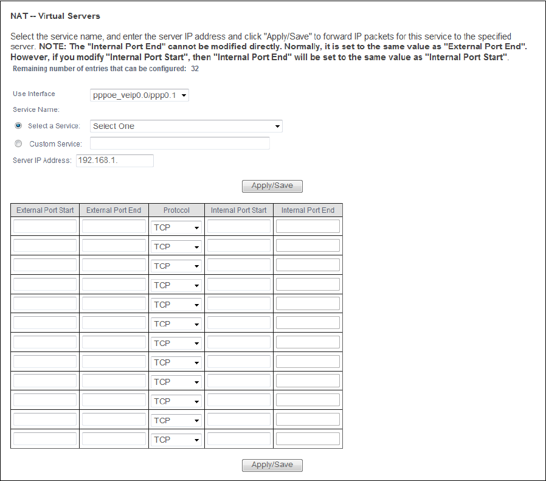The height and width of the screenshot is (481, 546).
Task: Click first row External Port Start field
Action: click(x=45, y=226)
